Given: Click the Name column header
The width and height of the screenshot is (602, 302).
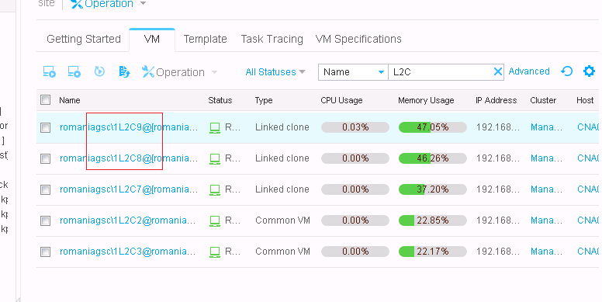Looking at the screenshot, I should click(x=70, y=101).
